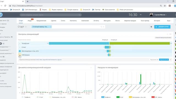
Task: Expand the CRM-формы channel row
Action: tap(20, 55)
